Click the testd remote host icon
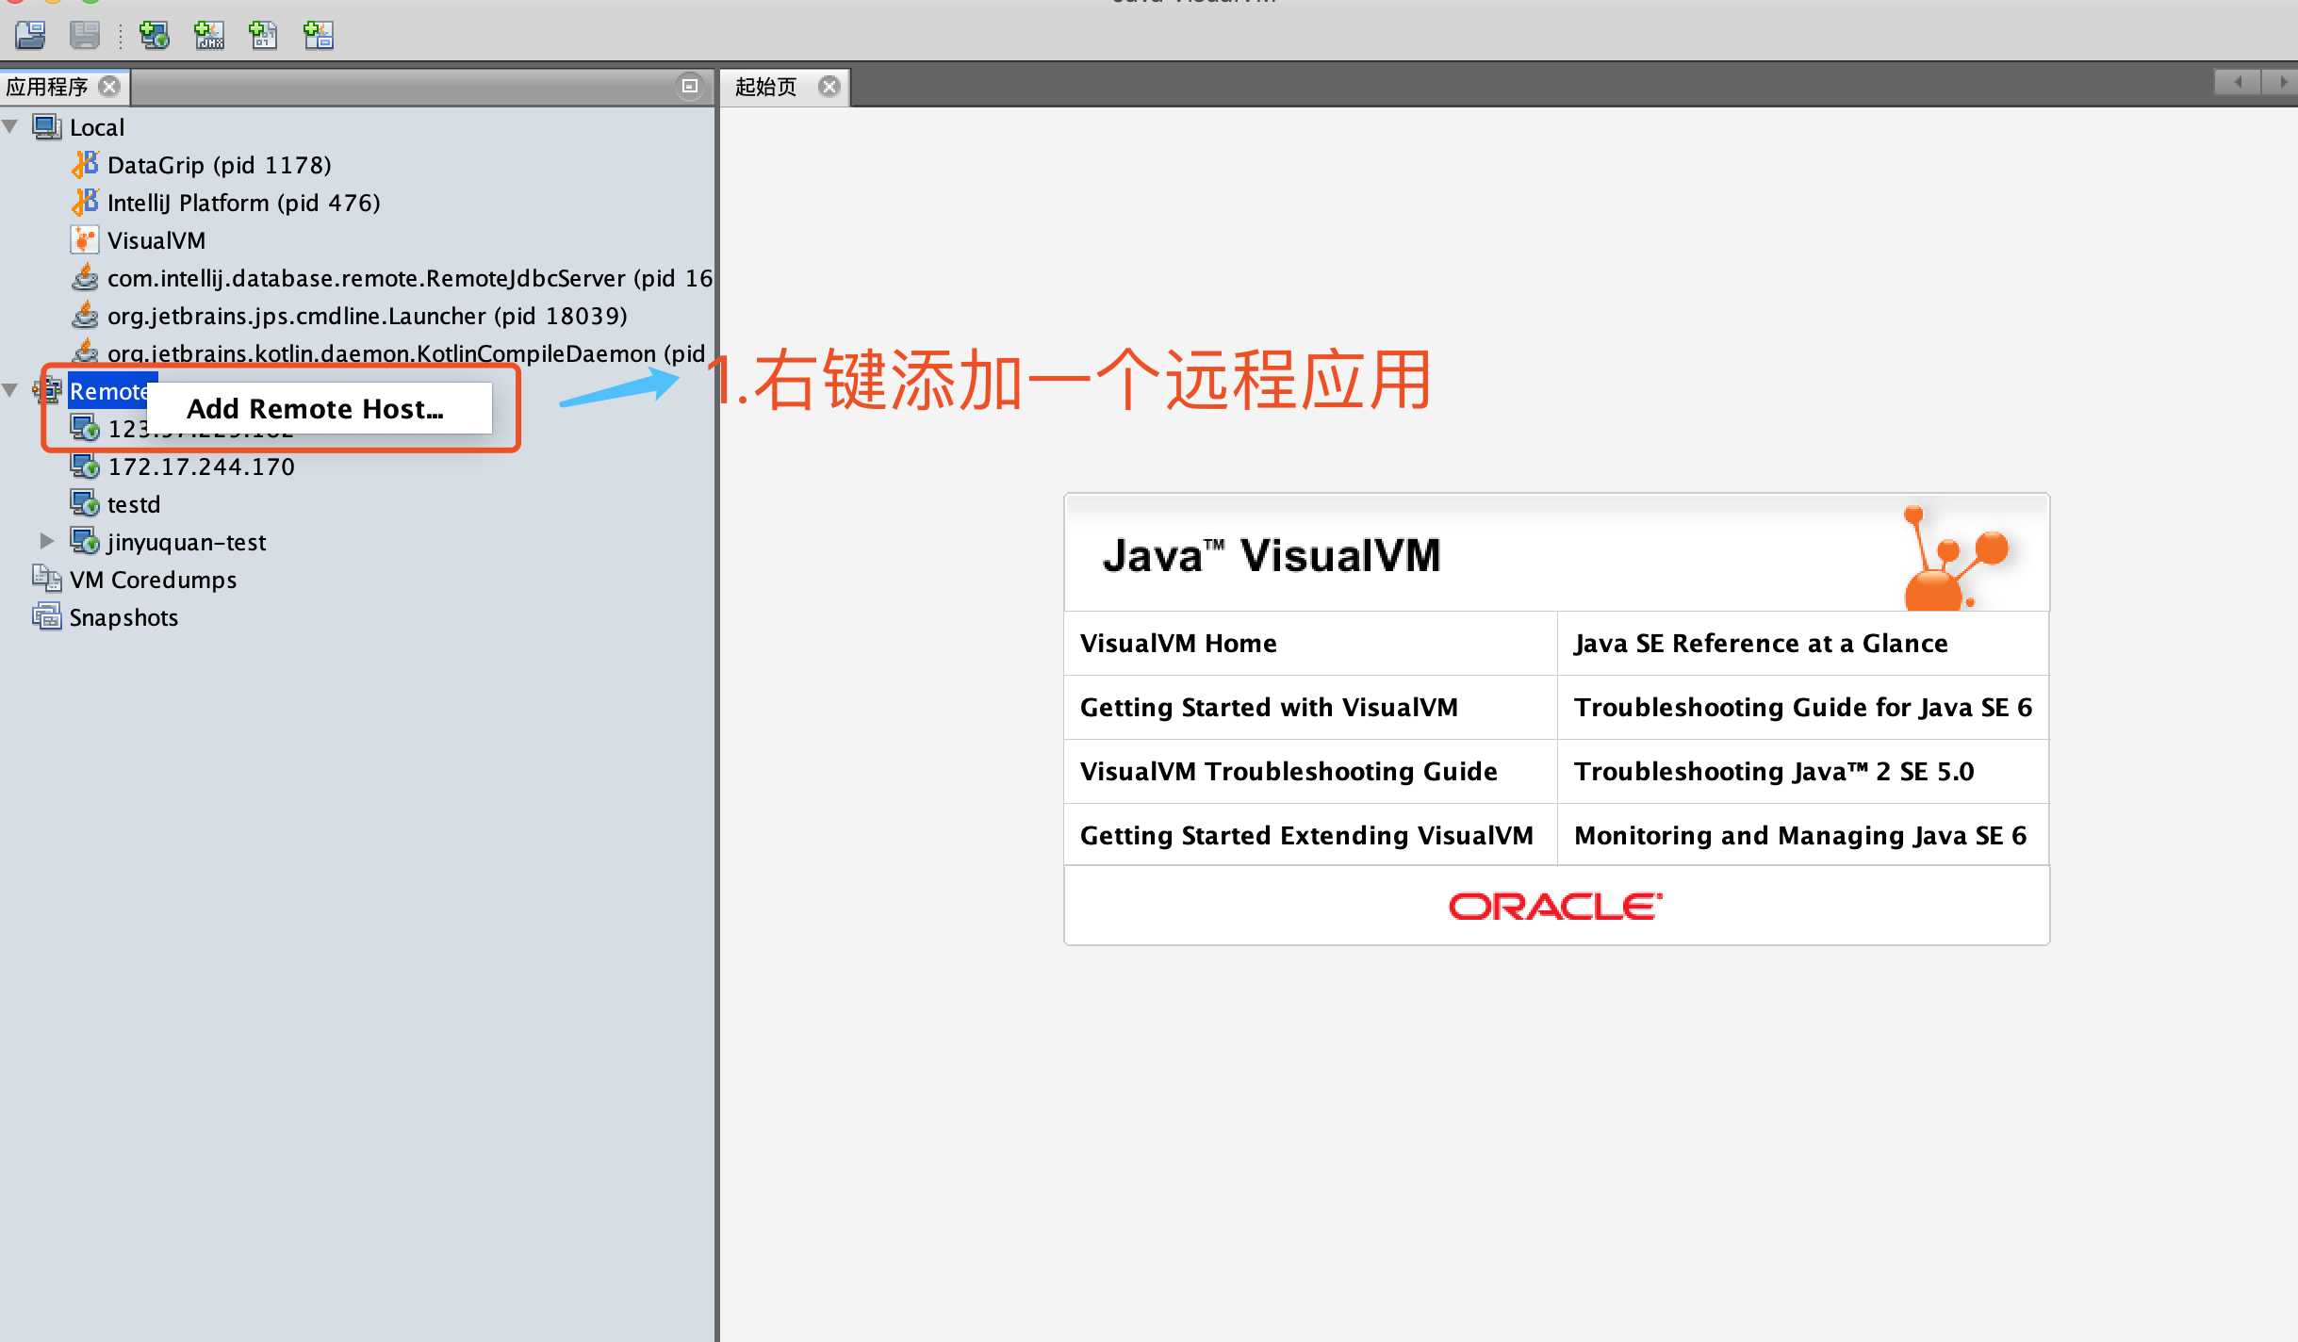Viewport: 2298px width, 1342px height. (85, 504)
